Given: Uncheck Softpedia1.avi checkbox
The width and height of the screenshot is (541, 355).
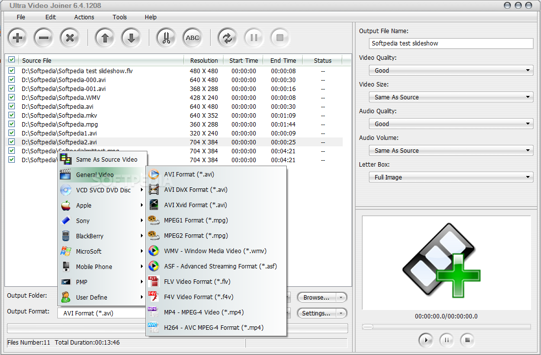Looking at the screenshot, I should [11, 133].
